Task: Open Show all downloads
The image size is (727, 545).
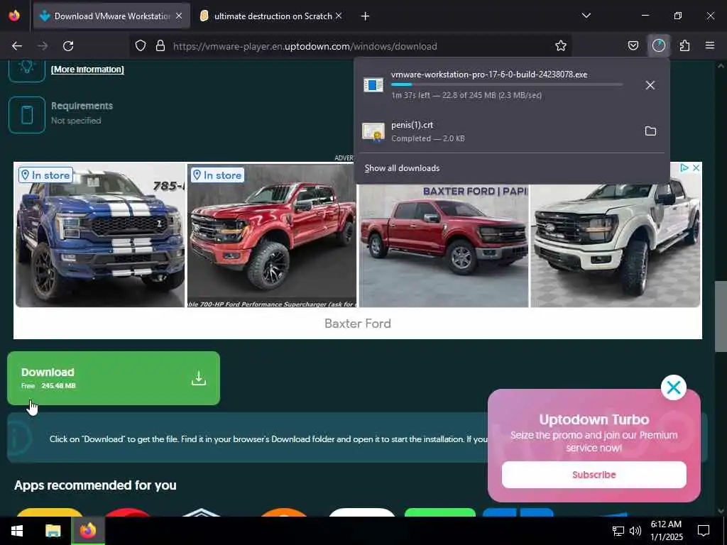Action: pos(402,168)
